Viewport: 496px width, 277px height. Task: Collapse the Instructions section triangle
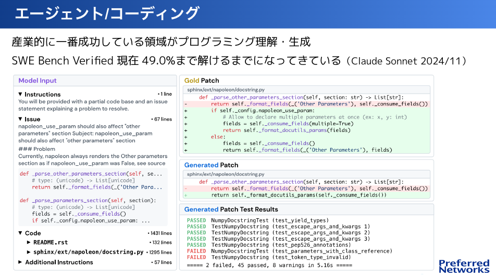pos(20,94)
